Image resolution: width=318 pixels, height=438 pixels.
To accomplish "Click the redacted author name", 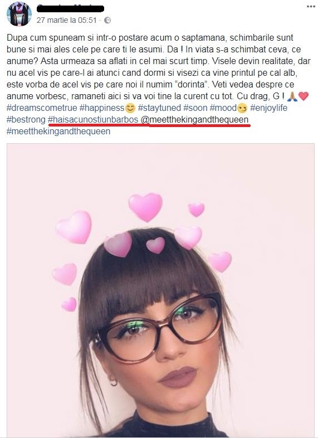I will click(x=70, y=9).
